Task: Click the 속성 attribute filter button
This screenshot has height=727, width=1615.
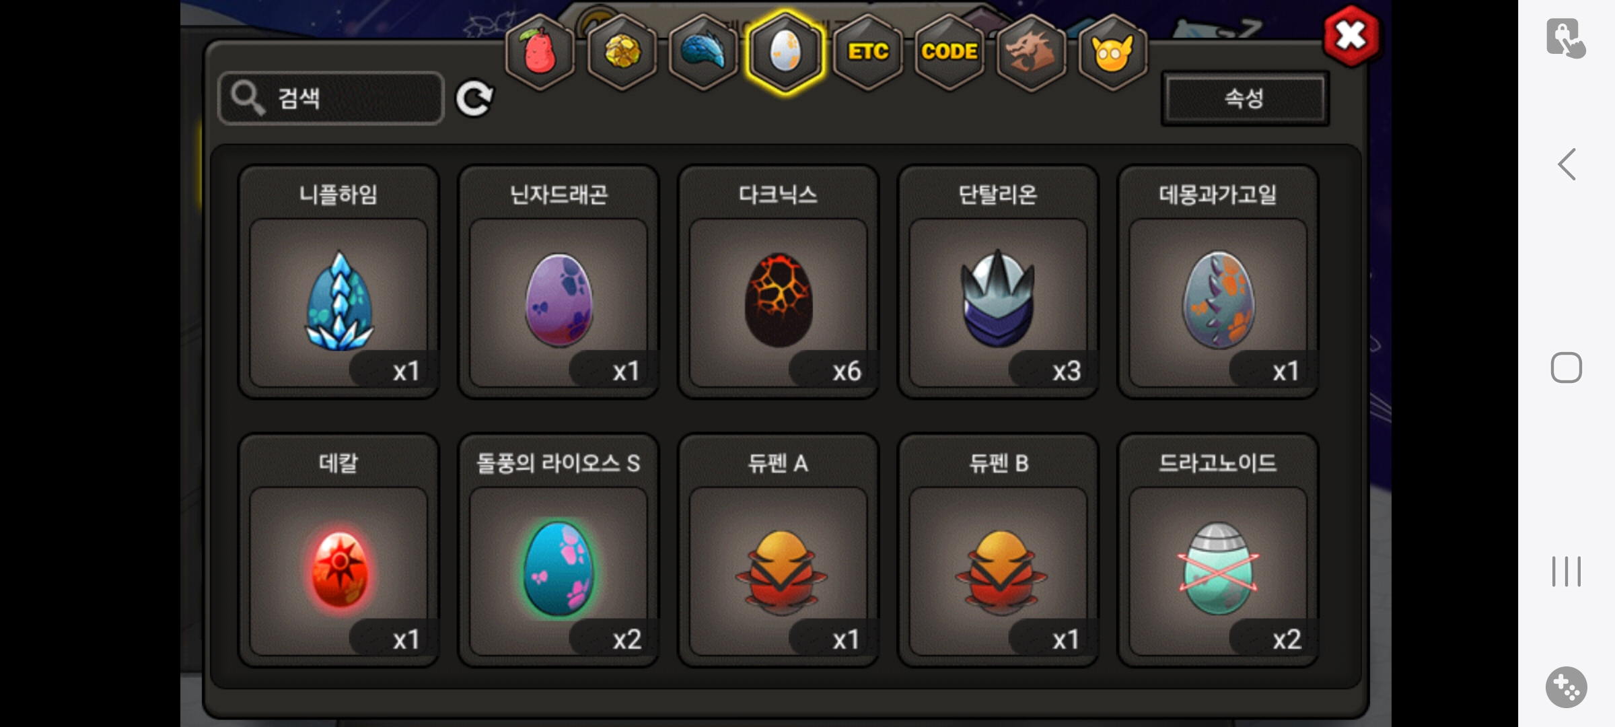Action: (1245, 98)
